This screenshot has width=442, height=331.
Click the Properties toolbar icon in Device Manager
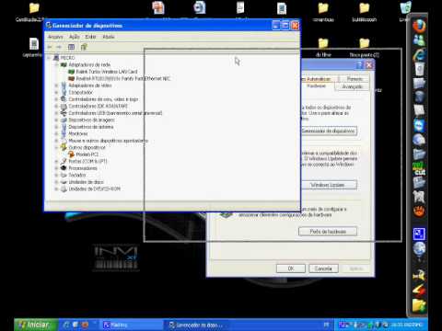(x=71, y=47)
